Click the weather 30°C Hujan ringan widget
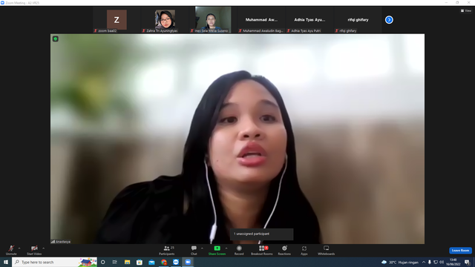The height and width of the screenshot is (267, 475). 400,262
